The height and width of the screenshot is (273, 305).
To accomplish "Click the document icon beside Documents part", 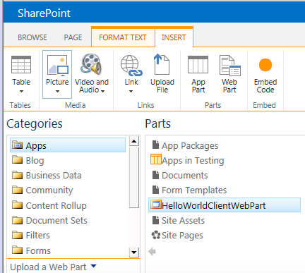I will tap(155, 175).
